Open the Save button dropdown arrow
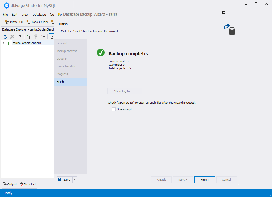272x197 pixels. (x=74, y=180)
